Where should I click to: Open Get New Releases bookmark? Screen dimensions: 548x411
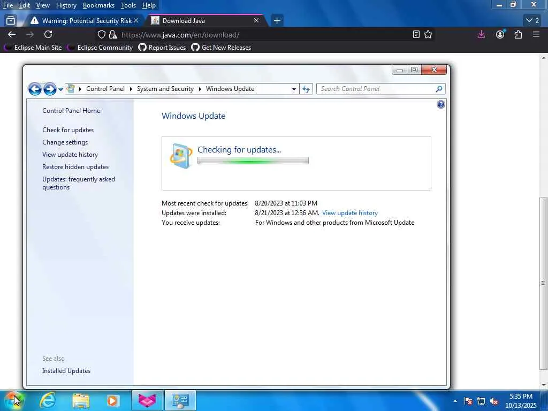(221, 48)
